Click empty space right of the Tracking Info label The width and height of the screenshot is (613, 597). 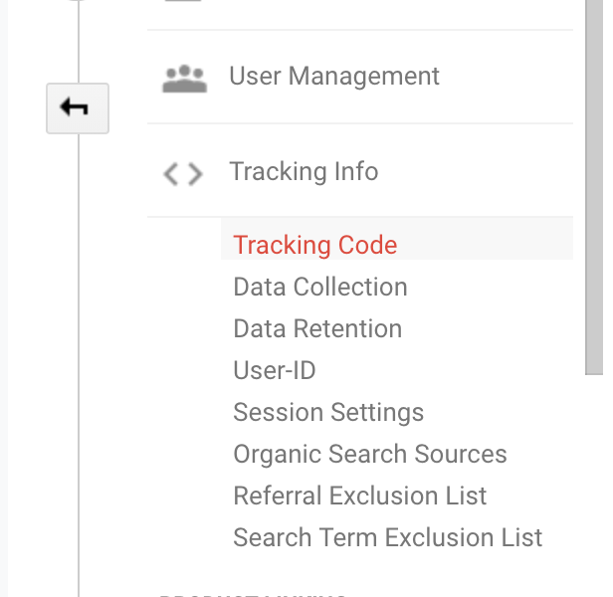(x=476, y=171)
